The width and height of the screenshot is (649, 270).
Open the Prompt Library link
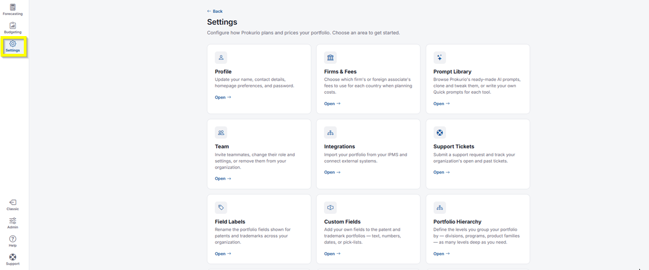click(x=442, y=103)
